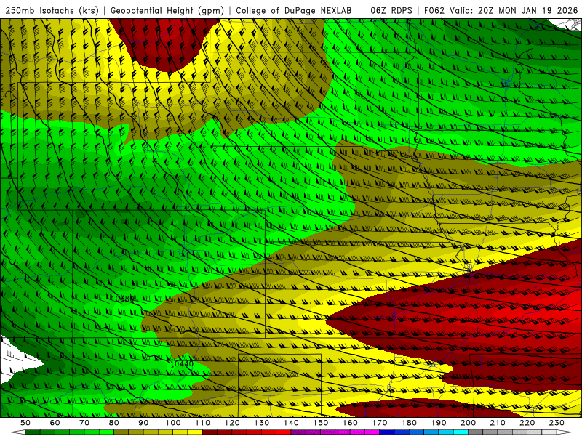Image resolution: width=582 pixels, height=436 pixels.
Task: Click the 10380 contour label over the green area
Action: pyautogui.click(x=122, y=299)
